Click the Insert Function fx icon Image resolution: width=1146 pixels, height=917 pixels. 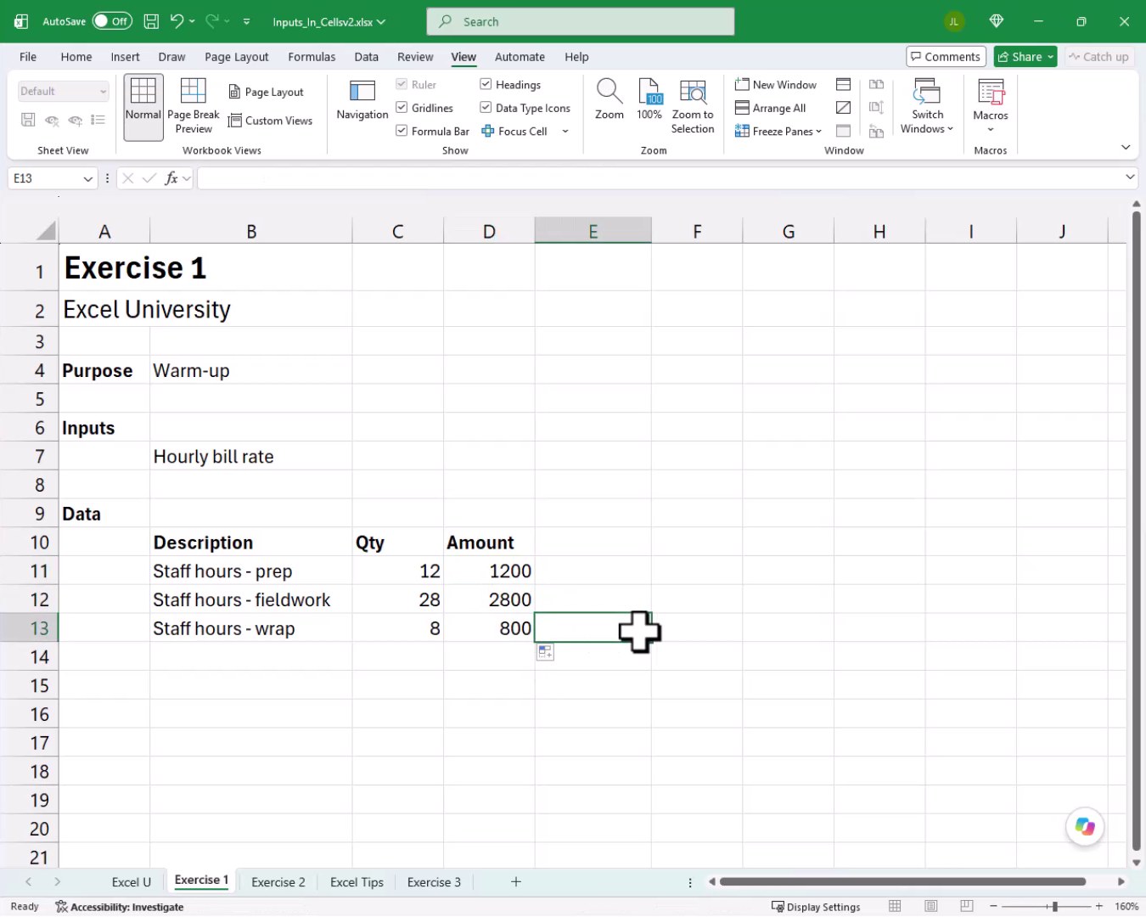click(171, 178)
